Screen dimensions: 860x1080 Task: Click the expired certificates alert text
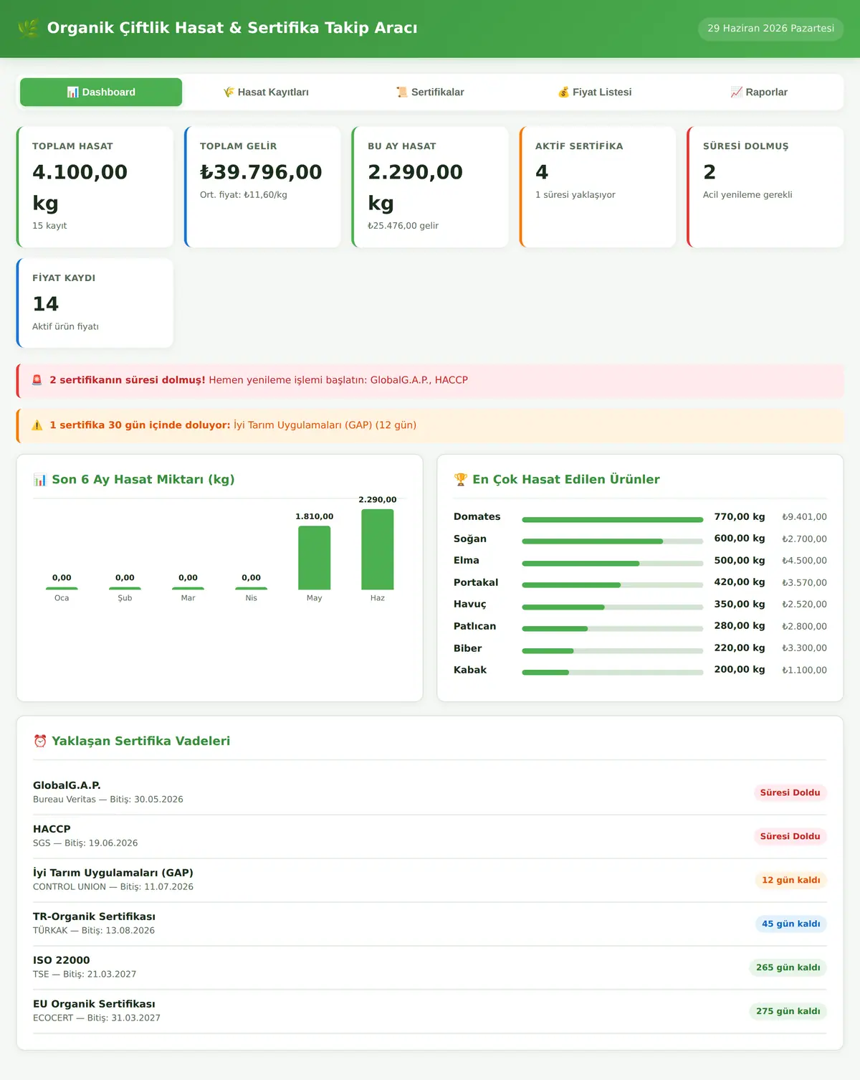tap(259, 380)
